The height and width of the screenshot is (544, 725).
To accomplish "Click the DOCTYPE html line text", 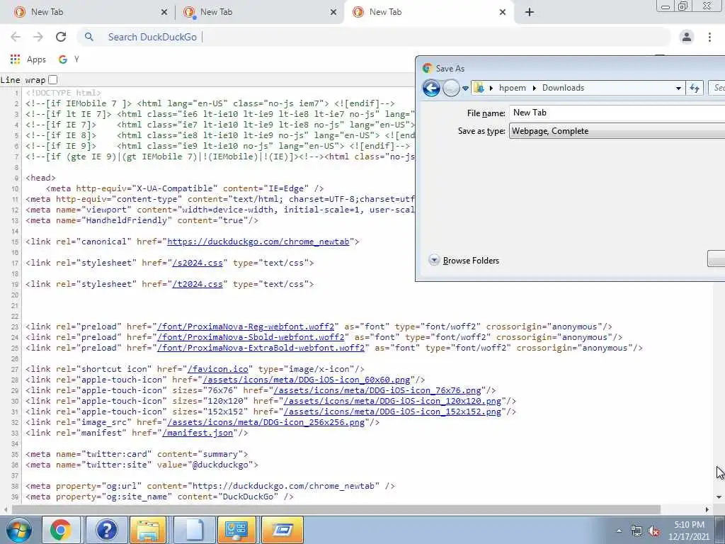I will tap(63, 93).
